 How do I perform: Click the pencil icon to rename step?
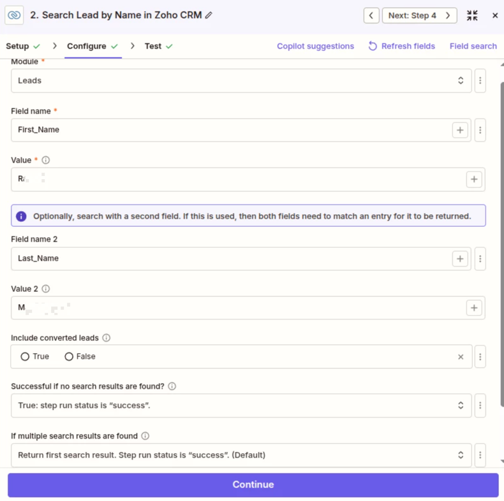[209, 15]
